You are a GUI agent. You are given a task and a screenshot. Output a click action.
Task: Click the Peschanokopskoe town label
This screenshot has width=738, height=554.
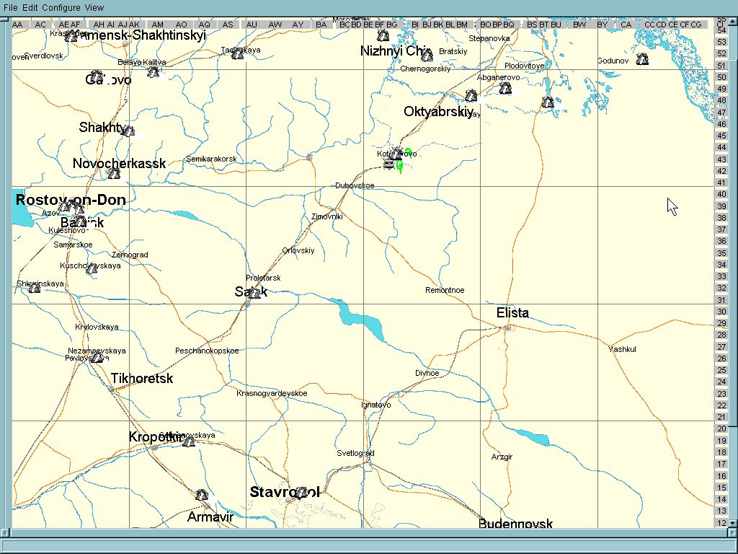point(207,351)
